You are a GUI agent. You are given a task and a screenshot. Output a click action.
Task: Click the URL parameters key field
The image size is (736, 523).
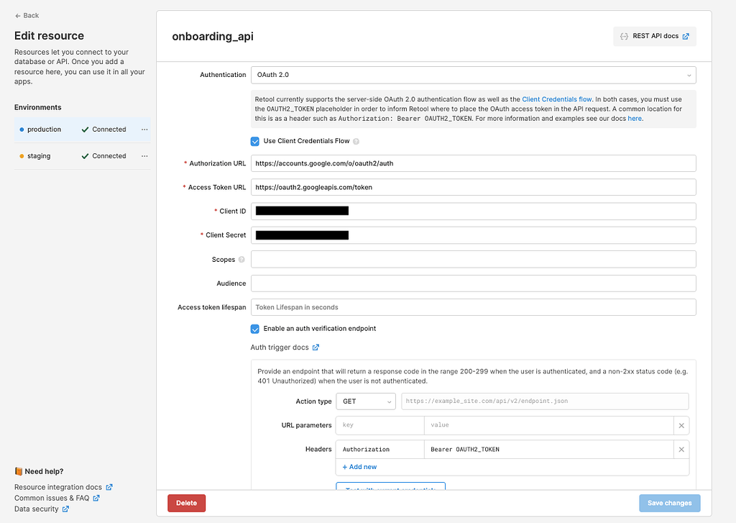[379, 425]
